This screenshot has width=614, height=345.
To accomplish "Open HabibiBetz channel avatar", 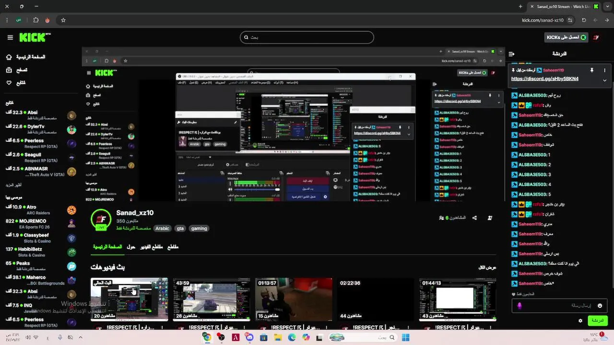I will click(x=71, y=252).
